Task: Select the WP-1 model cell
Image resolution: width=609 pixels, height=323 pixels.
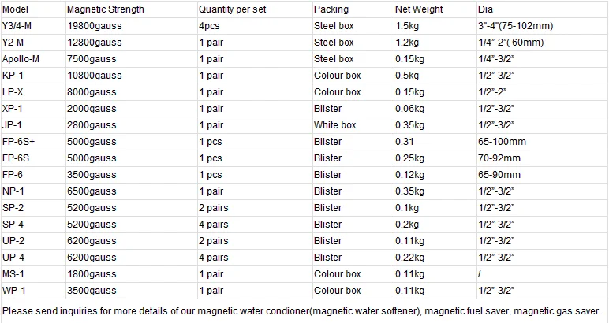Action: point(13,291)
